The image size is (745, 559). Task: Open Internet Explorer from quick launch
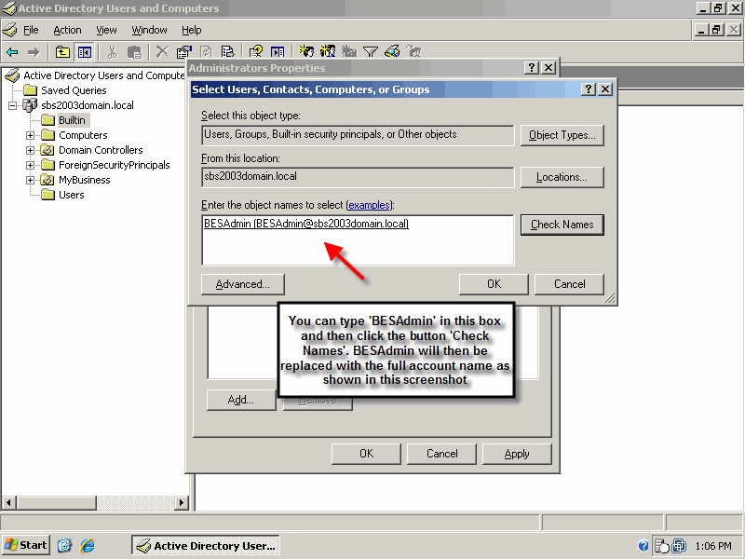[88, 545]
